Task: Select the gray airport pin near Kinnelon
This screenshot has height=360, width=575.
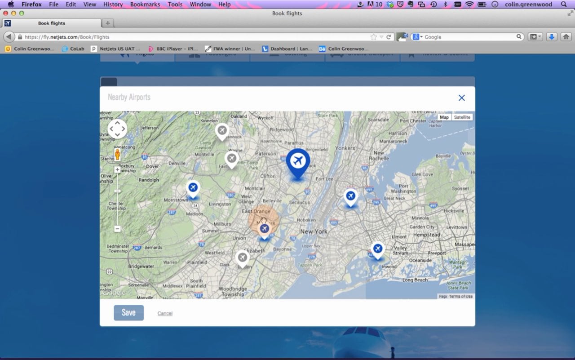Action: click(222, 132)
